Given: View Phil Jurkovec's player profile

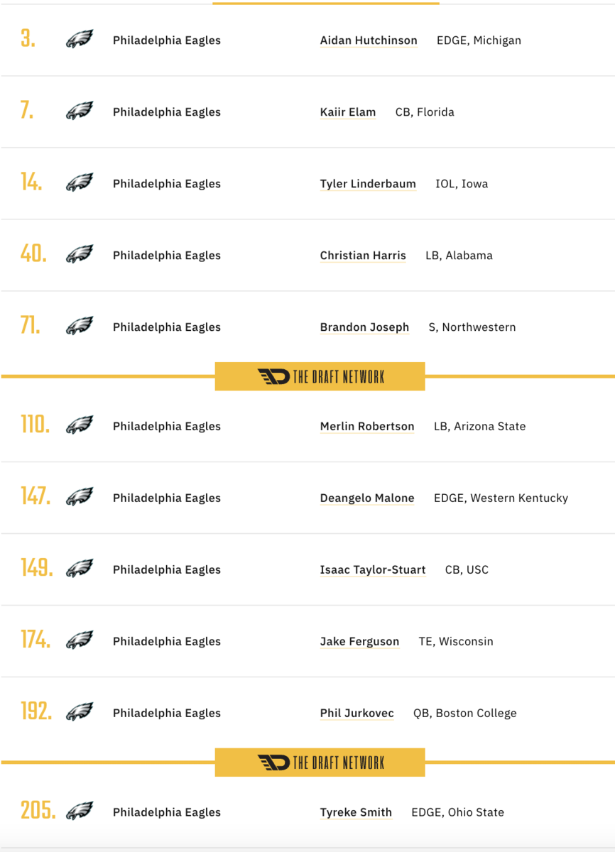Looking at the screenshot, I should coord(357,714).
